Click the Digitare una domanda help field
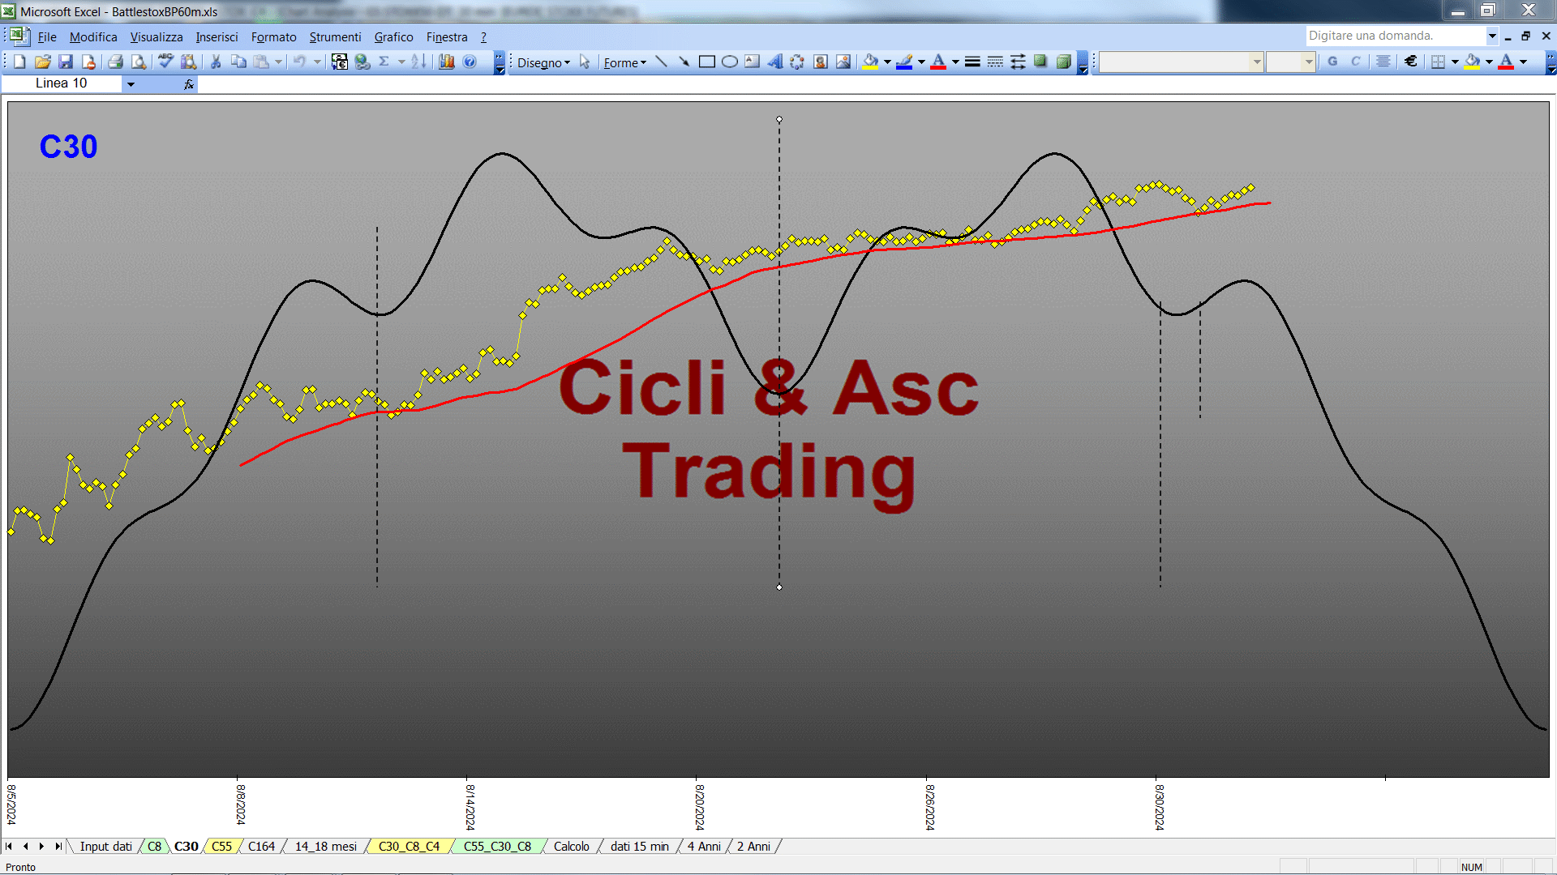The image size is (1557, 875). click(x=1395, y=36)
